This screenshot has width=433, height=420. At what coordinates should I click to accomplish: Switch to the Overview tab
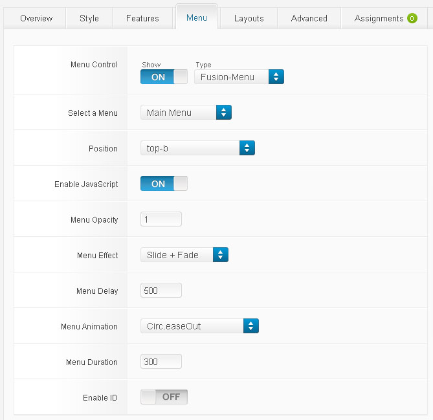36,18
